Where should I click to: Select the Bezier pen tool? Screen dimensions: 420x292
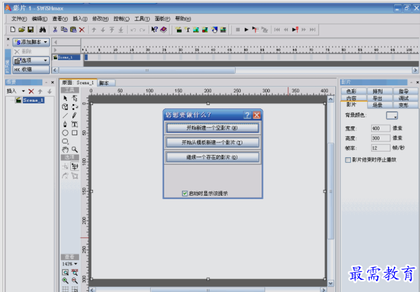click(65, 124)
